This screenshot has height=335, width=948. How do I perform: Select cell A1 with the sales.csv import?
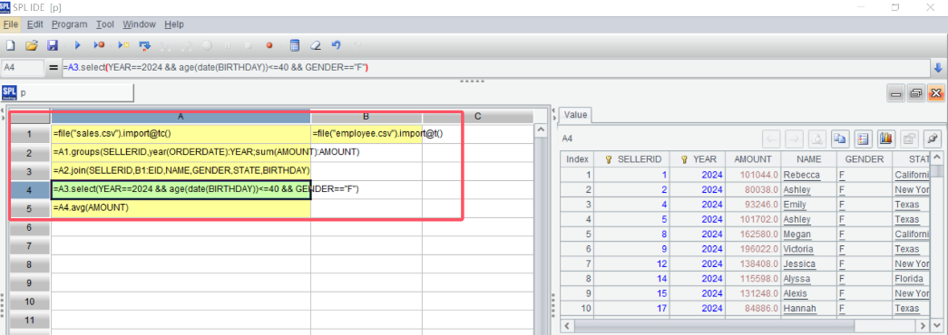tap(181, 133)
